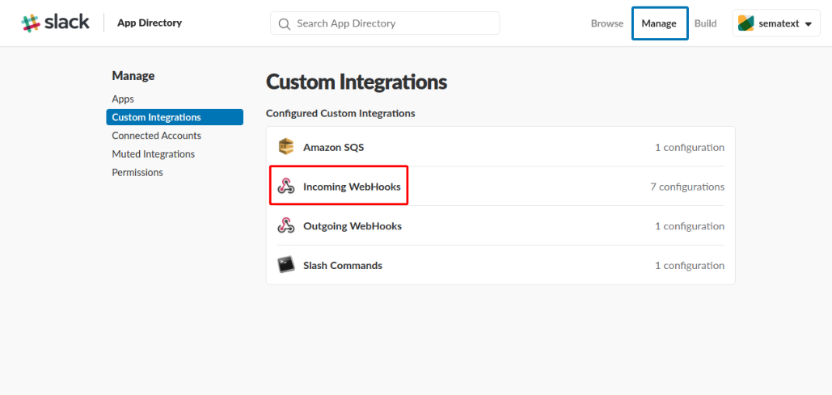The image size is (832, 395).
Task: Click the "Configured Custom Integrations" subheading
Action: pyautogui.click(x=340, y=113)
